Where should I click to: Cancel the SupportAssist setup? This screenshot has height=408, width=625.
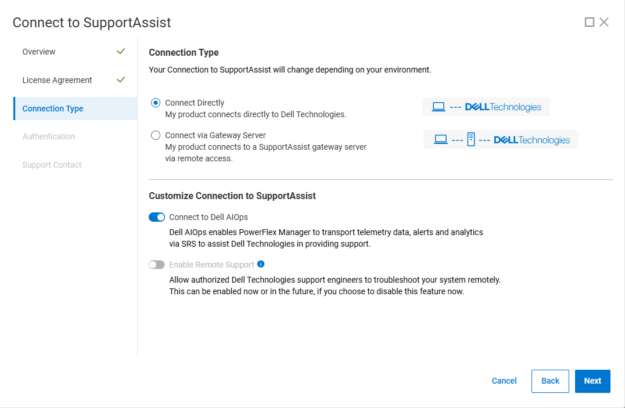[x=504, y=381]
